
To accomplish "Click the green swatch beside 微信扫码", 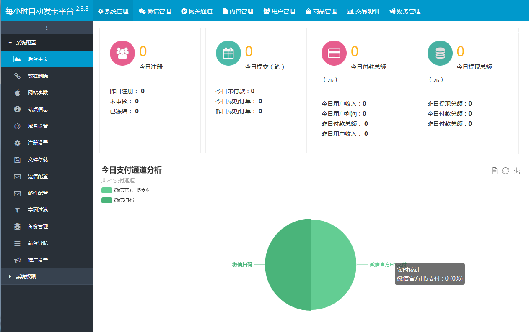I will pyautogui.click(x=106, y=200).
